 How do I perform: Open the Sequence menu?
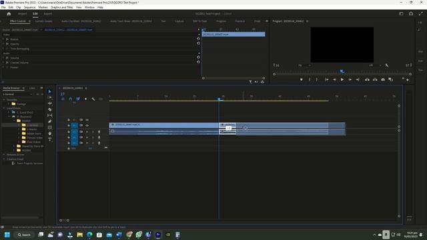29,7
